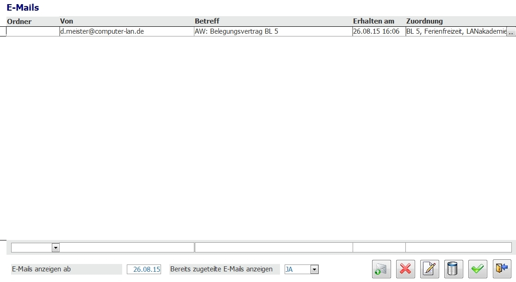Click the empty Ordner cell in first row
Image resolution: width=516 pixels, height=282 pixels.
click(x=32, y=32)
